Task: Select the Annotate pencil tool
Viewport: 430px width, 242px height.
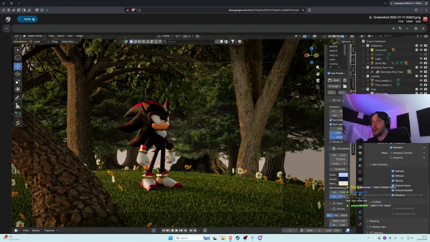Action: tap(18, 98)
